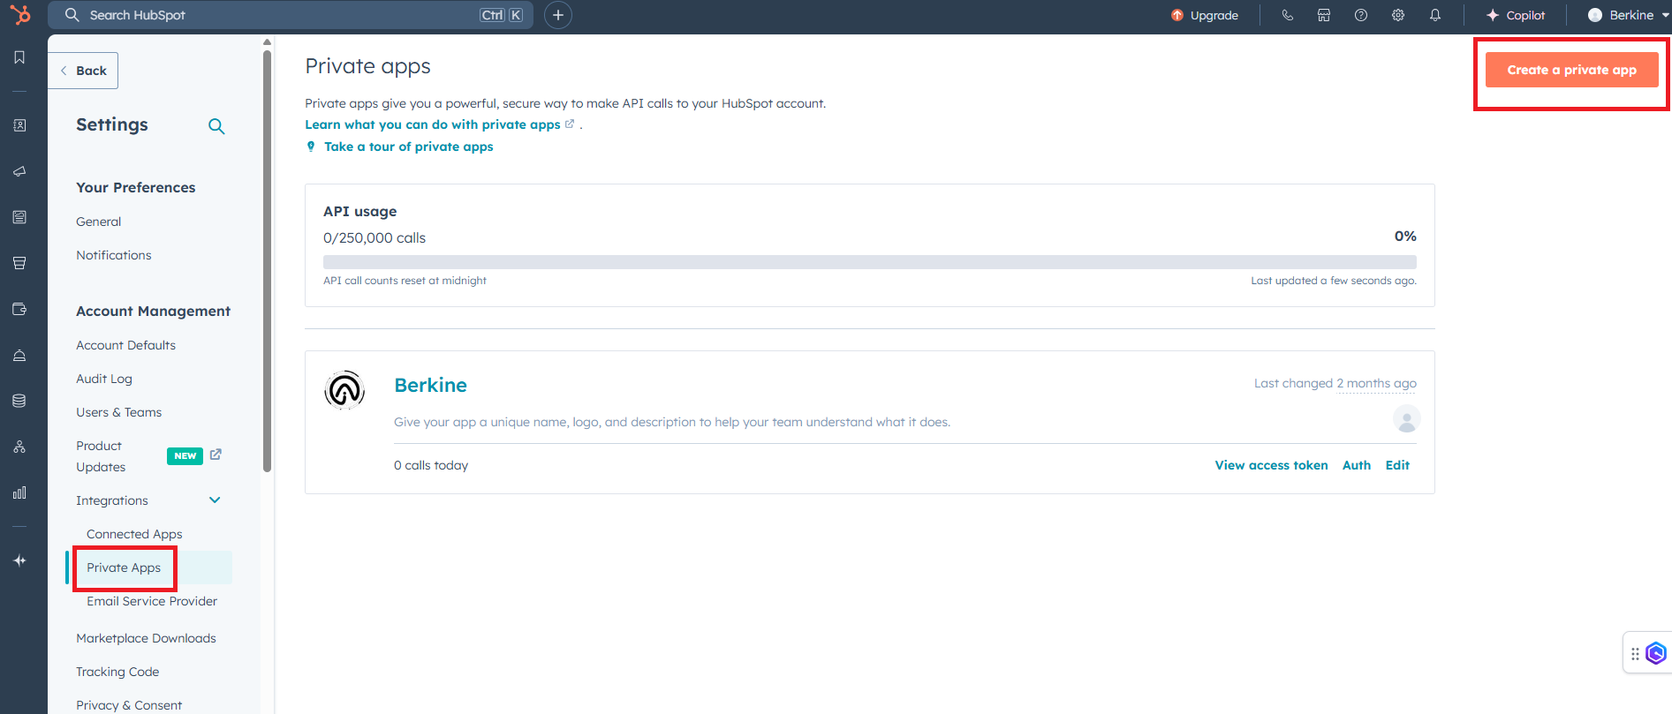Open the Berkine account dropdown
Viewport: 1672px width, 714px height.
(1628, 15)
